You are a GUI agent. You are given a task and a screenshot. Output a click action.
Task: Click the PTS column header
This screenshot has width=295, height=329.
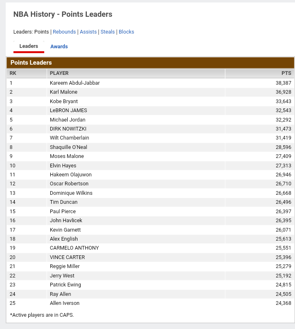[286, 73]
